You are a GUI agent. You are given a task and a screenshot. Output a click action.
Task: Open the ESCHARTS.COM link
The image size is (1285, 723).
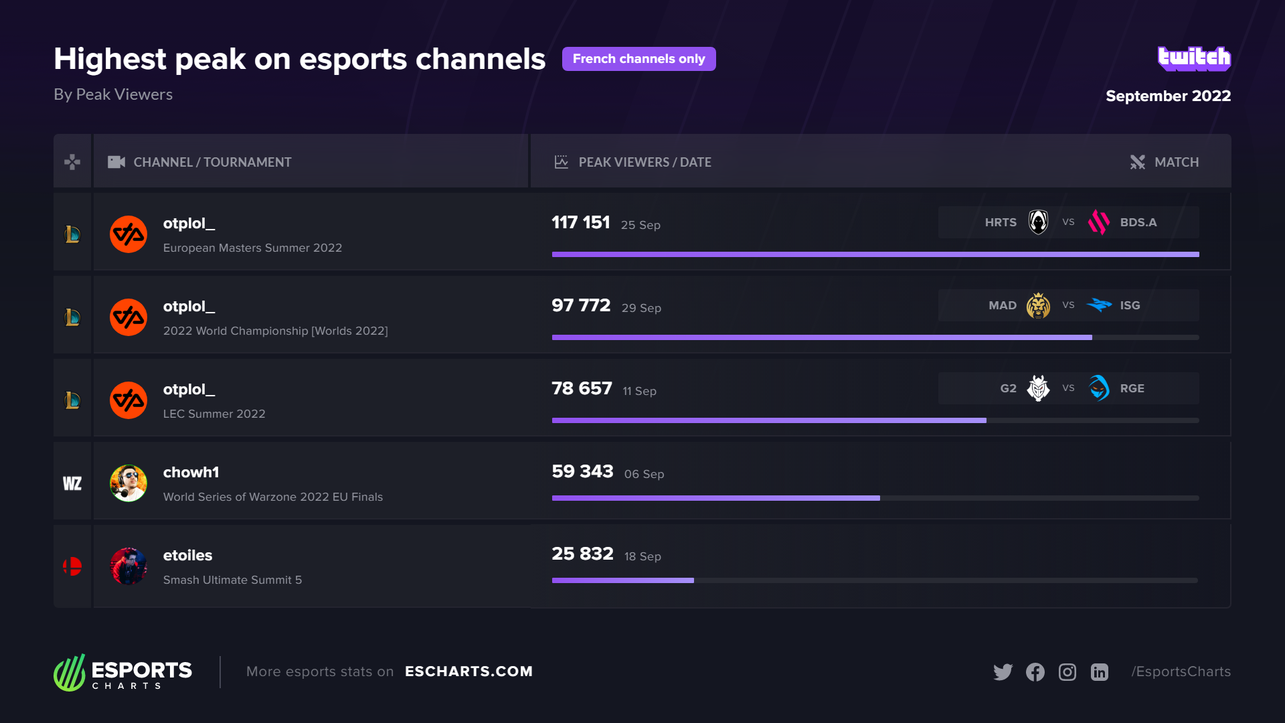pyautogui.click(x=468, y=671)
